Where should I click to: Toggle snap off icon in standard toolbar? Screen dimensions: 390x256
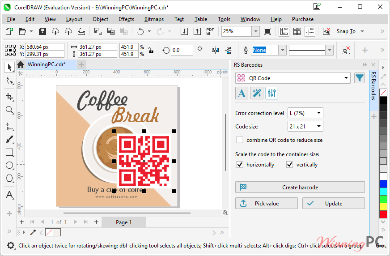click(x=326, y=31)
